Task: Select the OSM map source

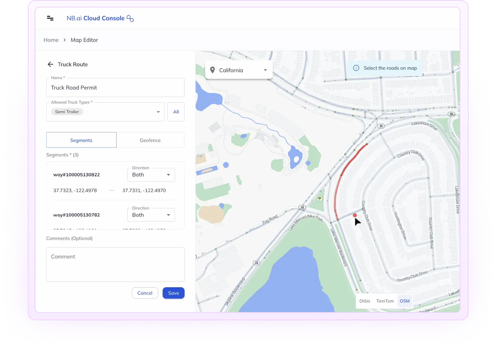Action: tap(404, 301)
